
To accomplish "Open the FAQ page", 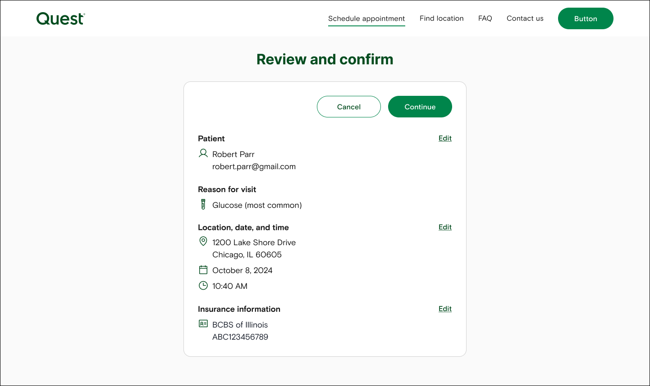I will [485, 18].
